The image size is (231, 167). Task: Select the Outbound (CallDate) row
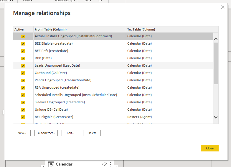coord(113,73)
